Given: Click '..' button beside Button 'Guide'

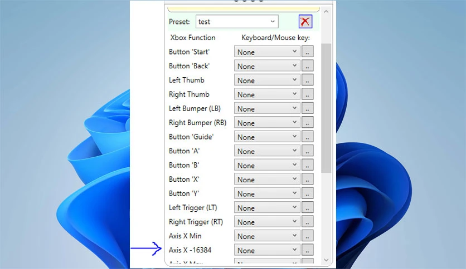Looking at the screenshot, I should tap(307, 137).
